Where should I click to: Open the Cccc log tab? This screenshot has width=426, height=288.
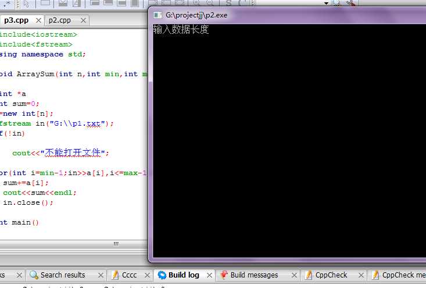129,275
